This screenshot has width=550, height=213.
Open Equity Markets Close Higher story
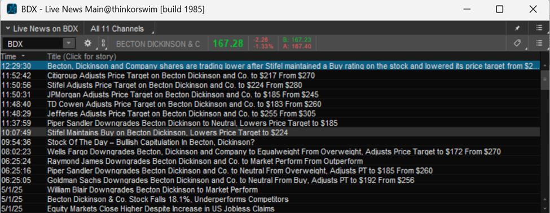click(161, 208)
